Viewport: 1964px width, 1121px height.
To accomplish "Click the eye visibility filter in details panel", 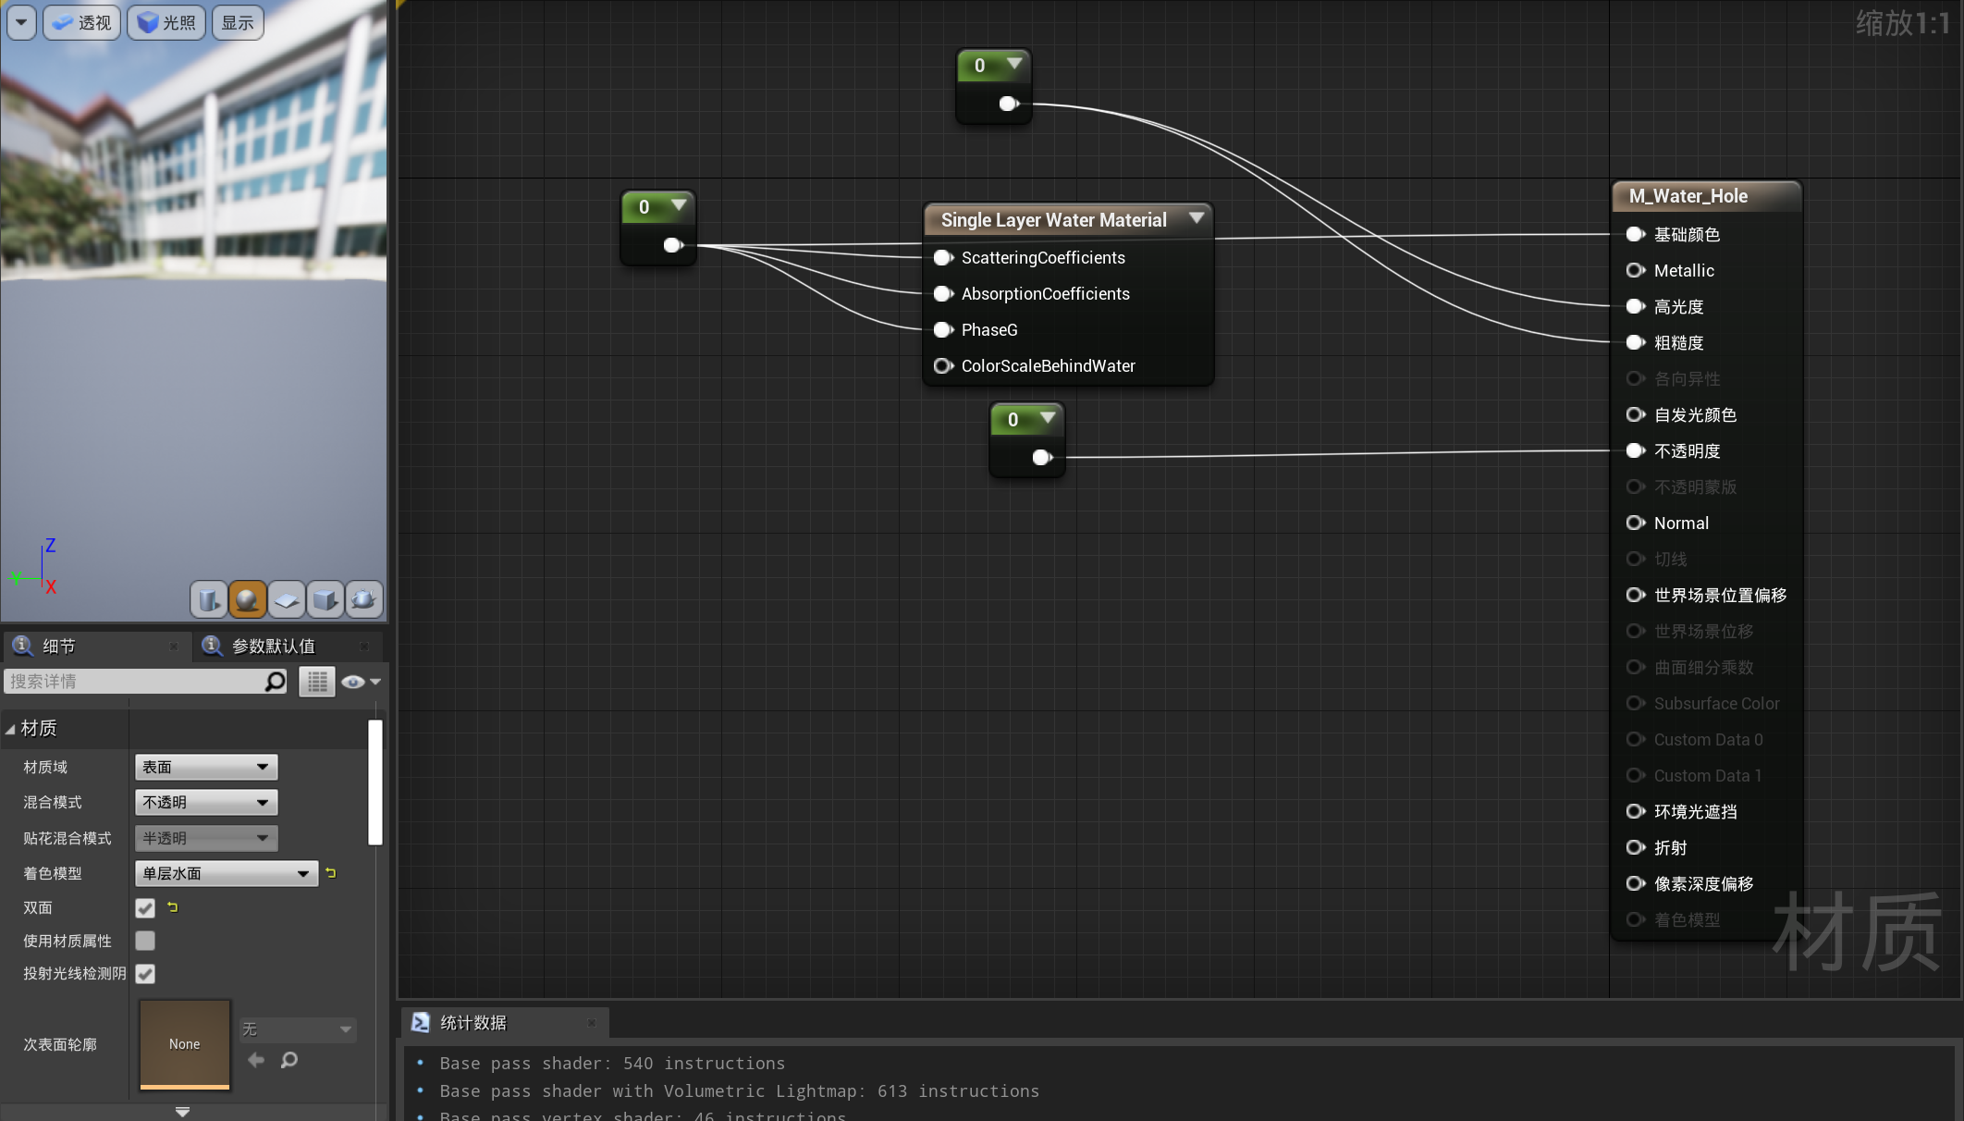I will coord(352,682).
